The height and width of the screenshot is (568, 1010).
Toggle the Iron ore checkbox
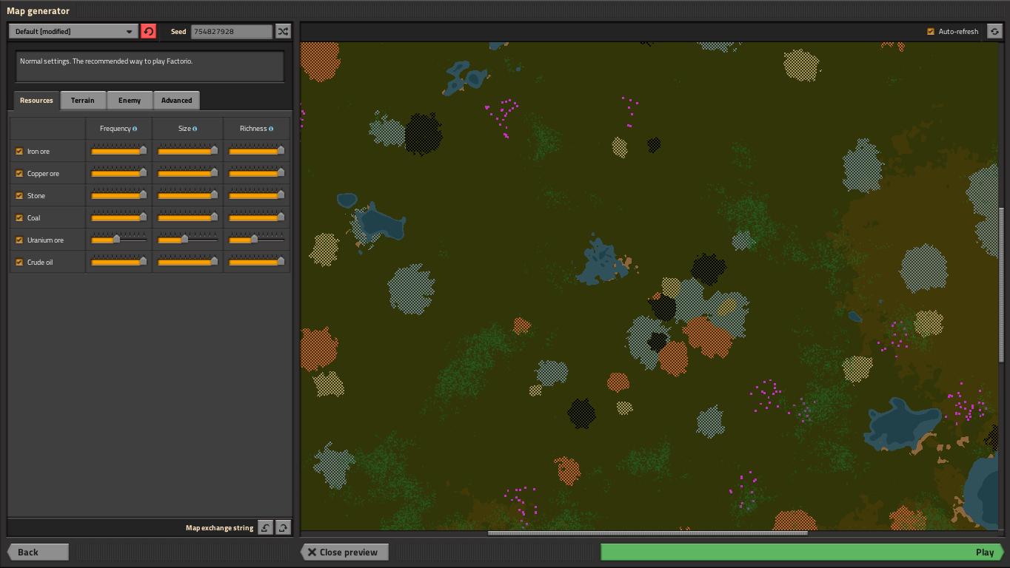coord(19,152)
